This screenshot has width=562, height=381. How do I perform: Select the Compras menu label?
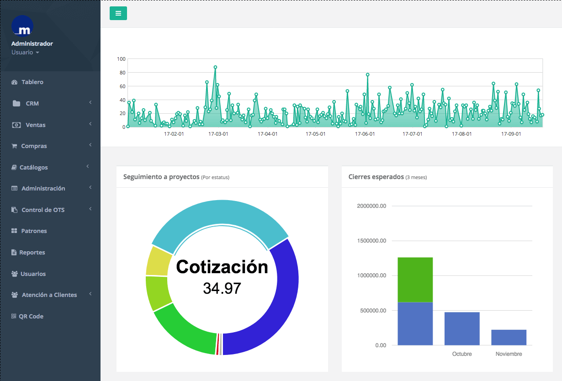pos(34,146)
